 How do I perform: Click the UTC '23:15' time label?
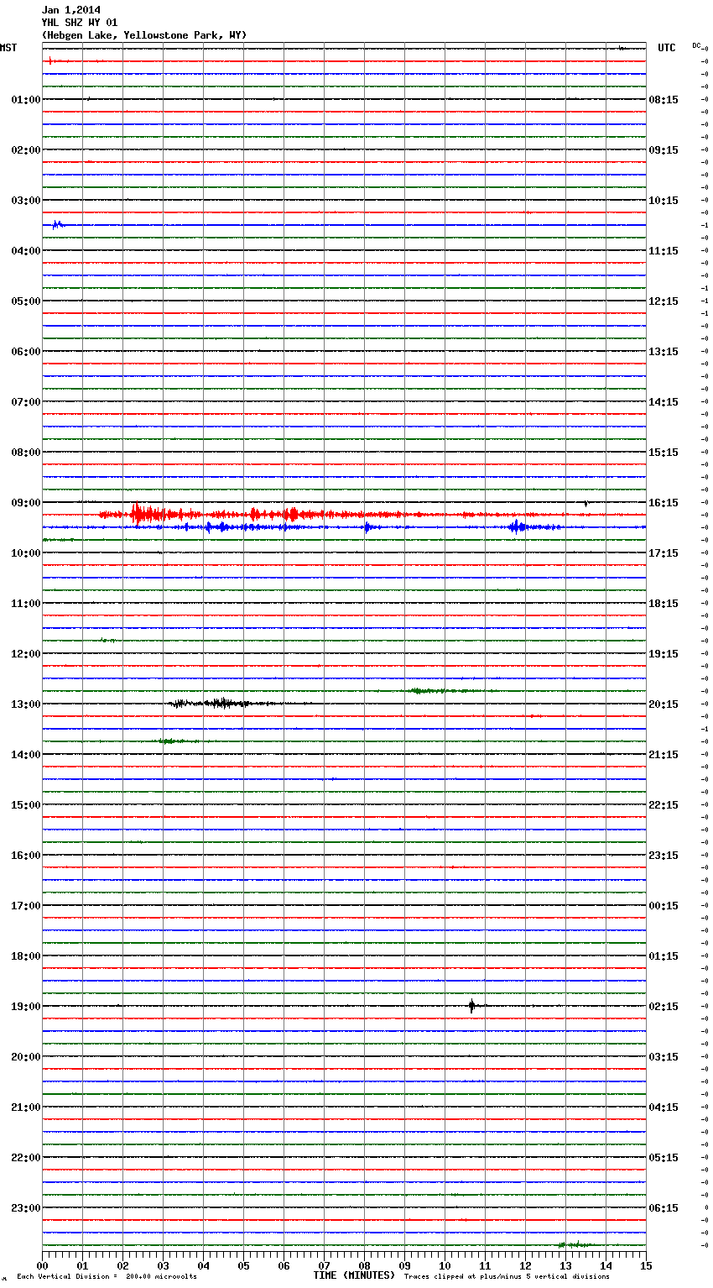[x=664, y=856]
